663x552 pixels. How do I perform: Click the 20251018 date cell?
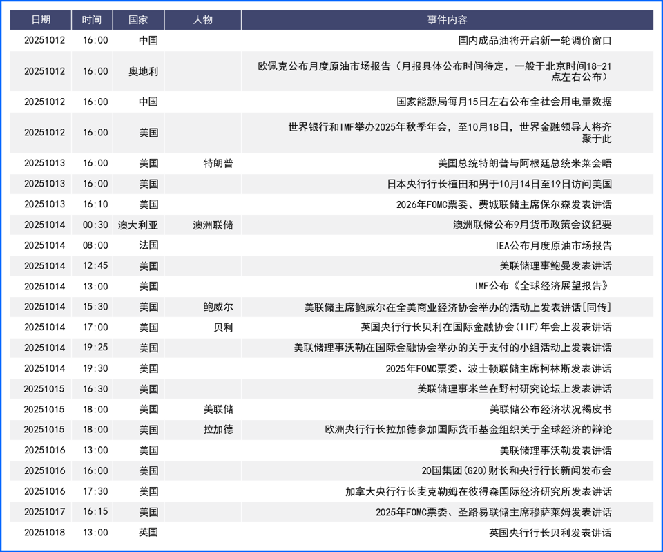coord(44,533)
